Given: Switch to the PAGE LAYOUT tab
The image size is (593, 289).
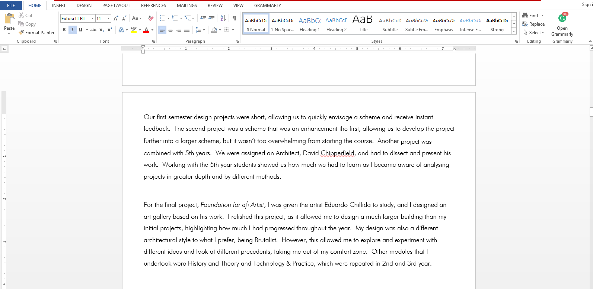Looking at the screenshot, I should [x=116, y=5].
